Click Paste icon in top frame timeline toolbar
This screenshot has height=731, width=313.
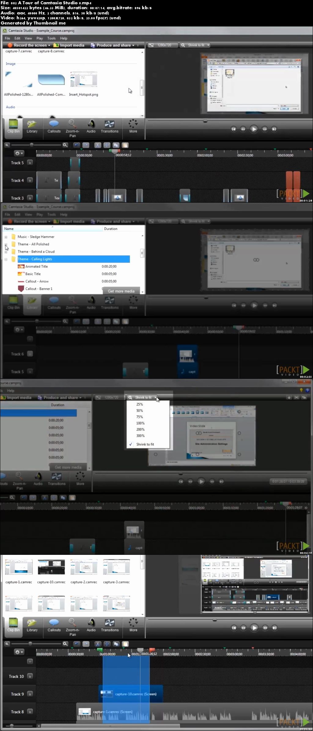(125, 145)
